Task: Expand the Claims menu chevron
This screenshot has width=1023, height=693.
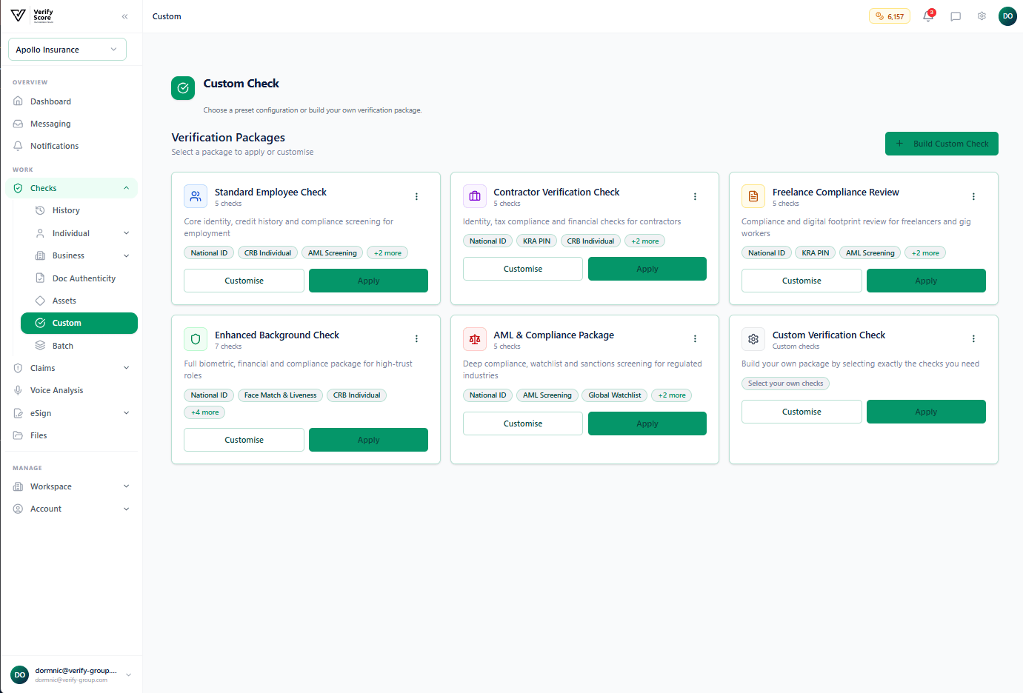Action: 126,368
